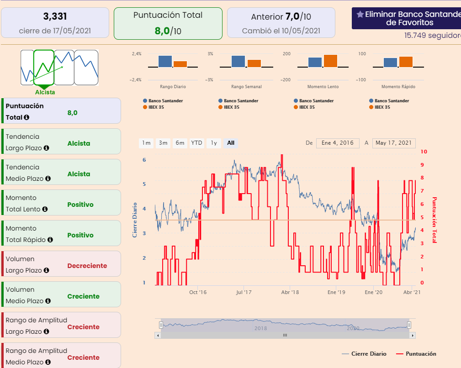Click the Positivo value for Momento Total Lento

80,205
